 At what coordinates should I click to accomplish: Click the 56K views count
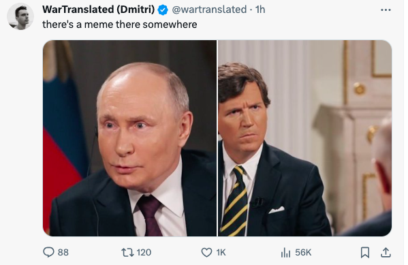coord(303,252)
